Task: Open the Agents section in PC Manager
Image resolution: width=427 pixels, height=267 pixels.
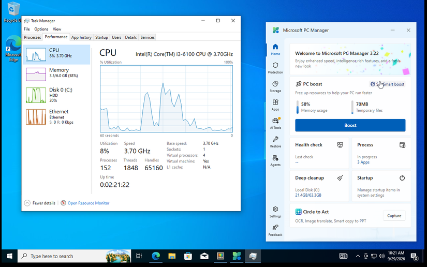Action: [275, 160]
